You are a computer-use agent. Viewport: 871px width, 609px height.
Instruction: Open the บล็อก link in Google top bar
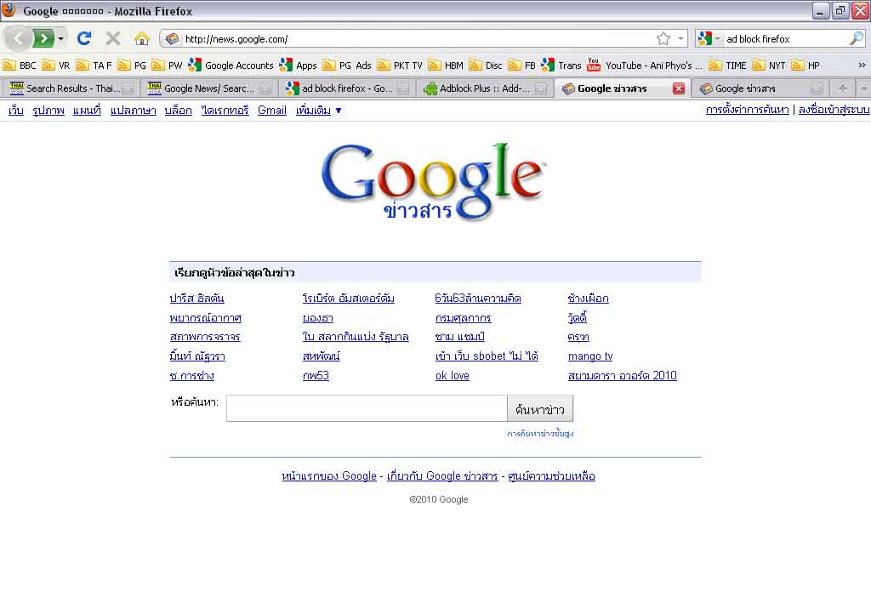[x=179, y=110]
